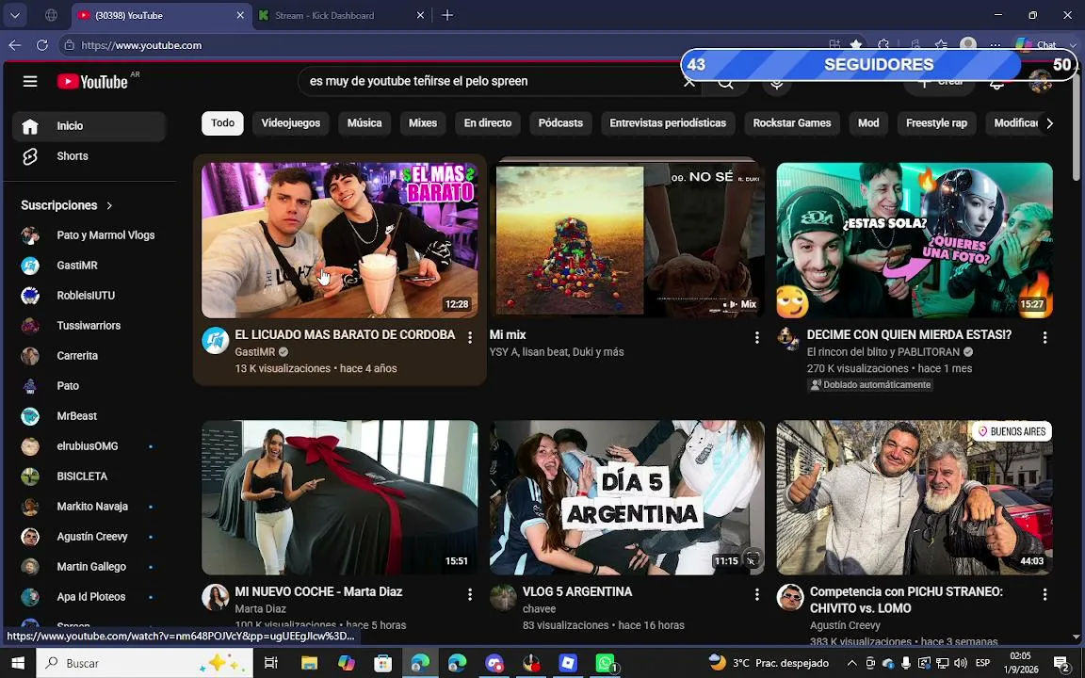Open a new browser tab with plus
The height and width of the screenshot is (678, 1085).
(447, 15)
